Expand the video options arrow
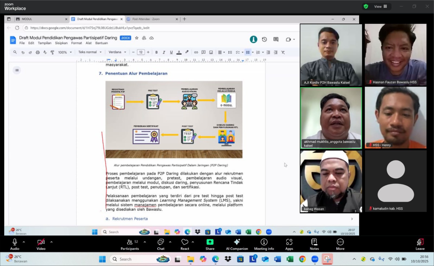This screenshot has height=266, width=434. point(51,242)
